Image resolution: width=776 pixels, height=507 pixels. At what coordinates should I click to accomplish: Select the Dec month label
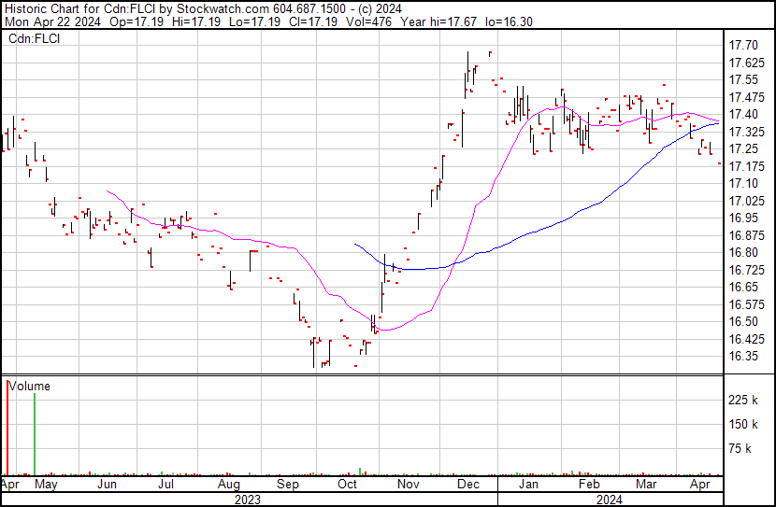click(467, 485)
